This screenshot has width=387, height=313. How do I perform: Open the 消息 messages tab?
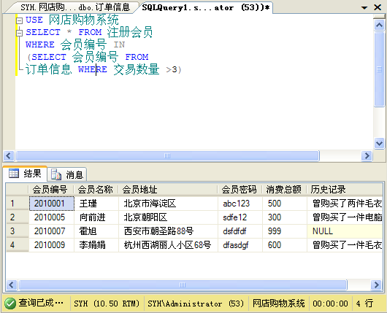[67, 174]
